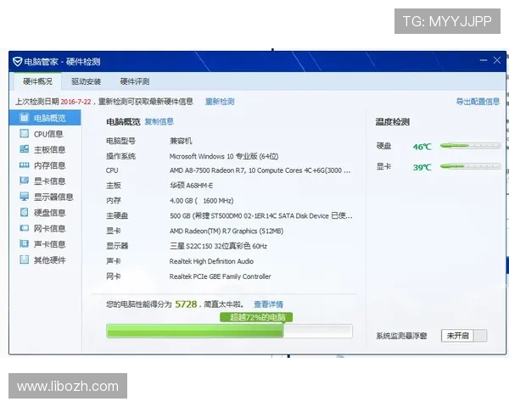
Task: Switch to the 硬件评测 tab
Action: click(x=135, y=81)
